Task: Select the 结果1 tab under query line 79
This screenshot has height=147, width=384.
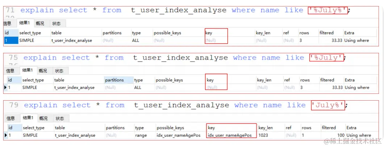Action: click(x=28, y=118)
